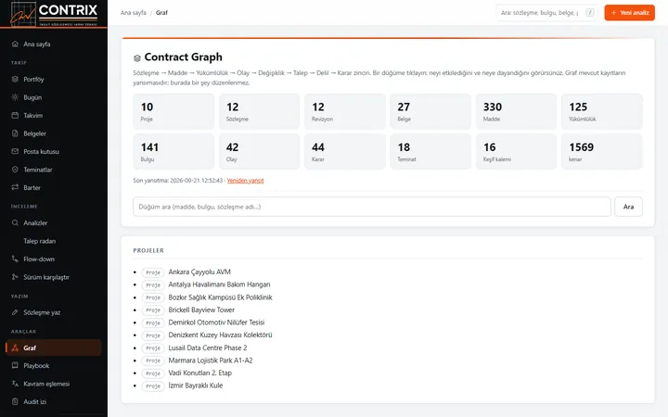Select the Posta kutusu envelope icon
The image size is (668, 417).
pyautogui.click(x=15, y=151)
